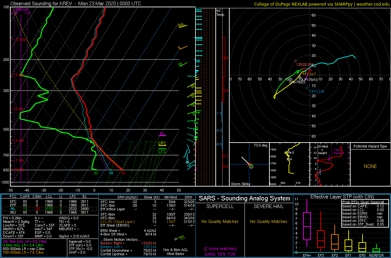Image resolution: width=391 pixels, height=258 pixels.
Task: Click the 'SHIP = 0.0' value
Action: pyautogui.click(x=77, y=252)
